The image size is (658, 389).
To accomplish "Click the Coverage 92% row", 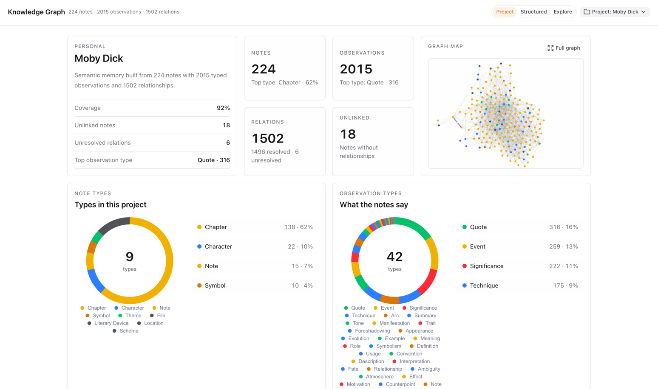I will (152, 108).
